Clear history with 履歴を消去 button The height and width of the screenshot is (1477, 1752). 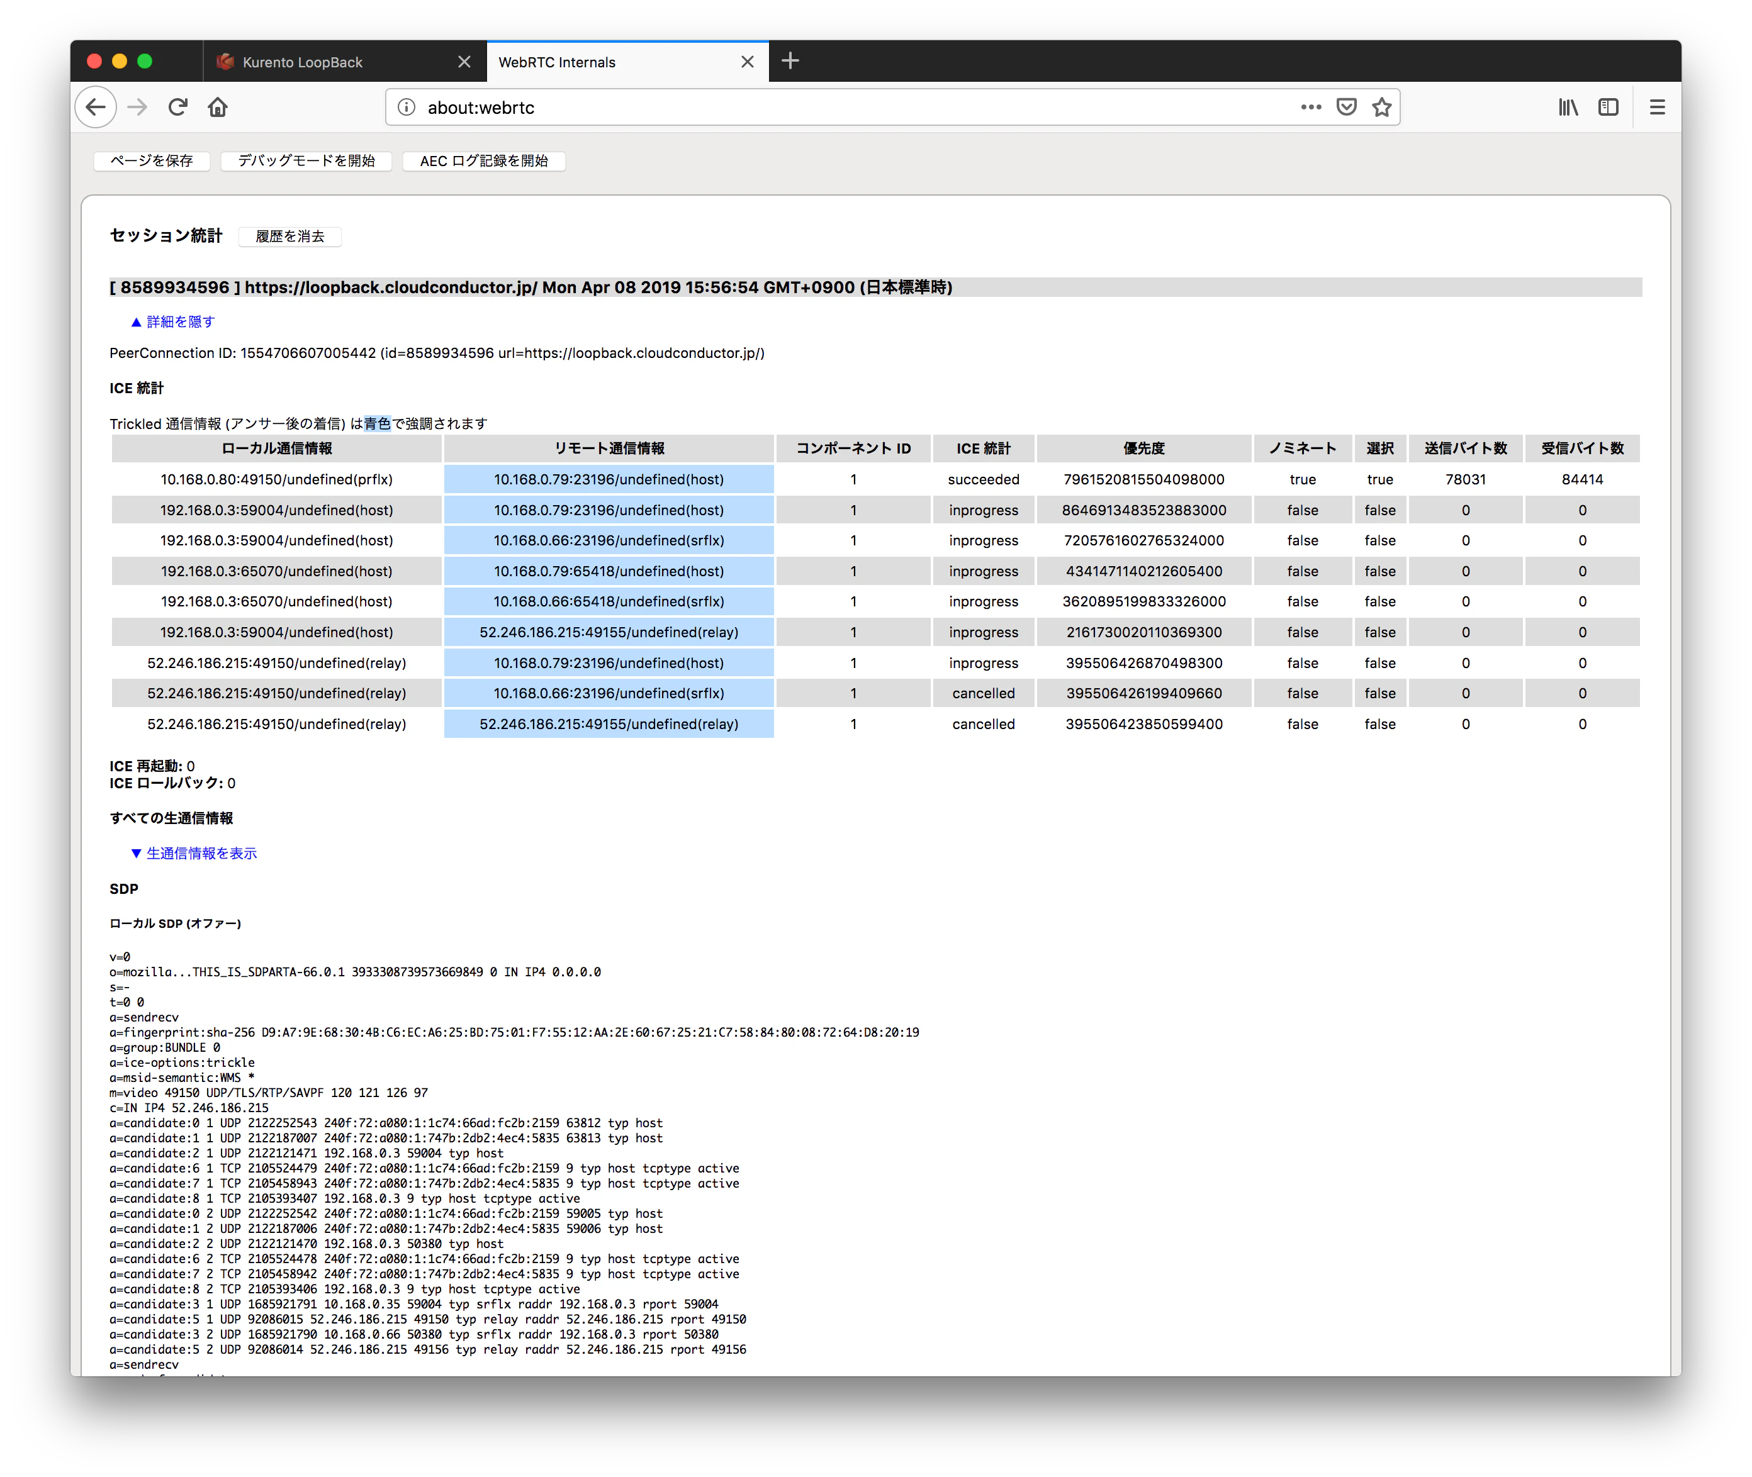pos(289,236)
